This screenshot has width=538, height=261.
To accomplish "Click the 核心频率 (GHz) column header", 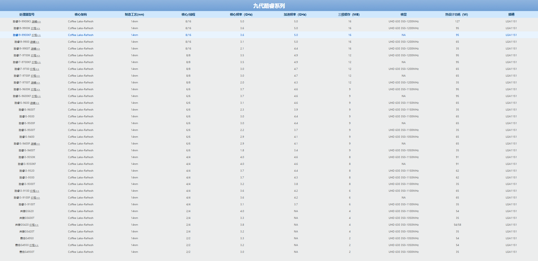I will 241,14.
